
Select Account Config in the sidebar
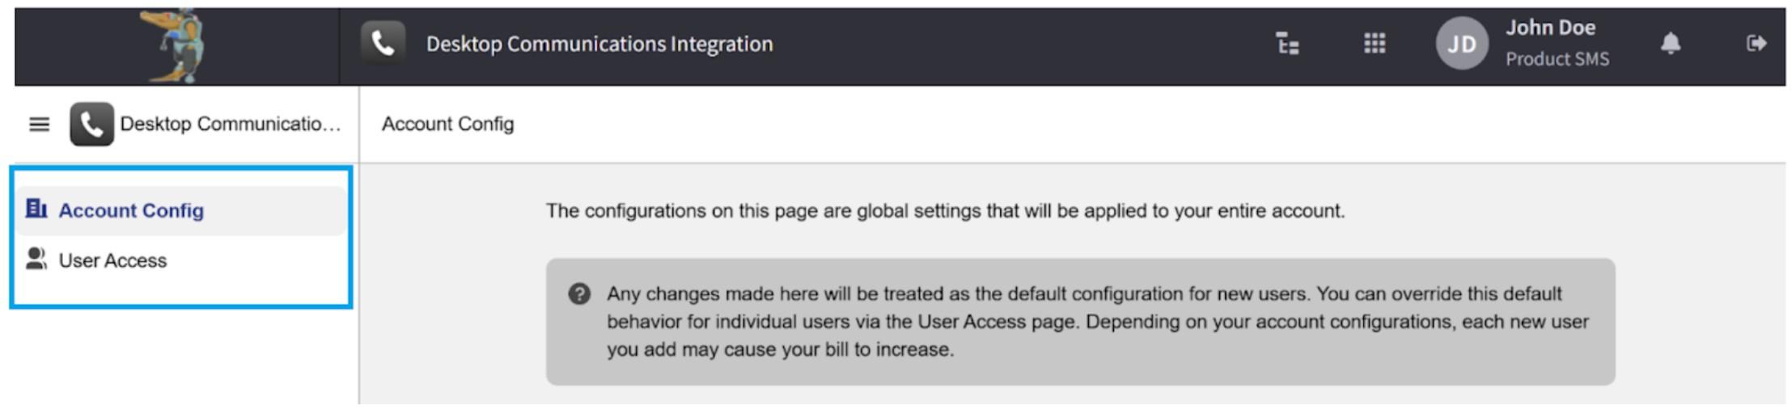pos(131,210)
